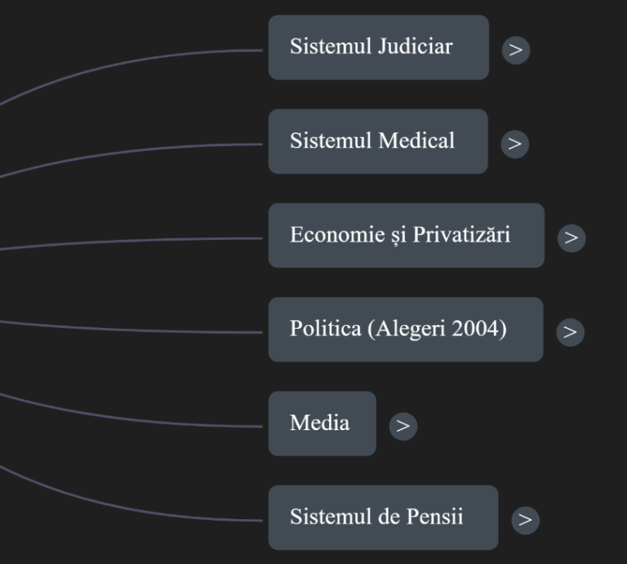The width and height of the screenshot is (627, 564).
Task: Expand the Politica (Alegeri 2004) chevron
Action: [x=570, y=332]
